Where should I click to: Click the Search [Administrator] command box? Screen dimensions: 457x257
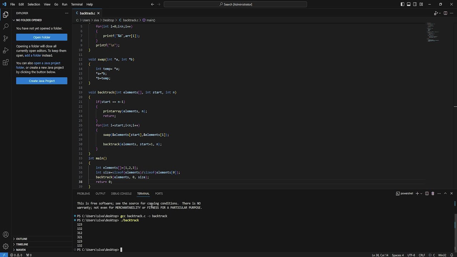coord(235,4)
